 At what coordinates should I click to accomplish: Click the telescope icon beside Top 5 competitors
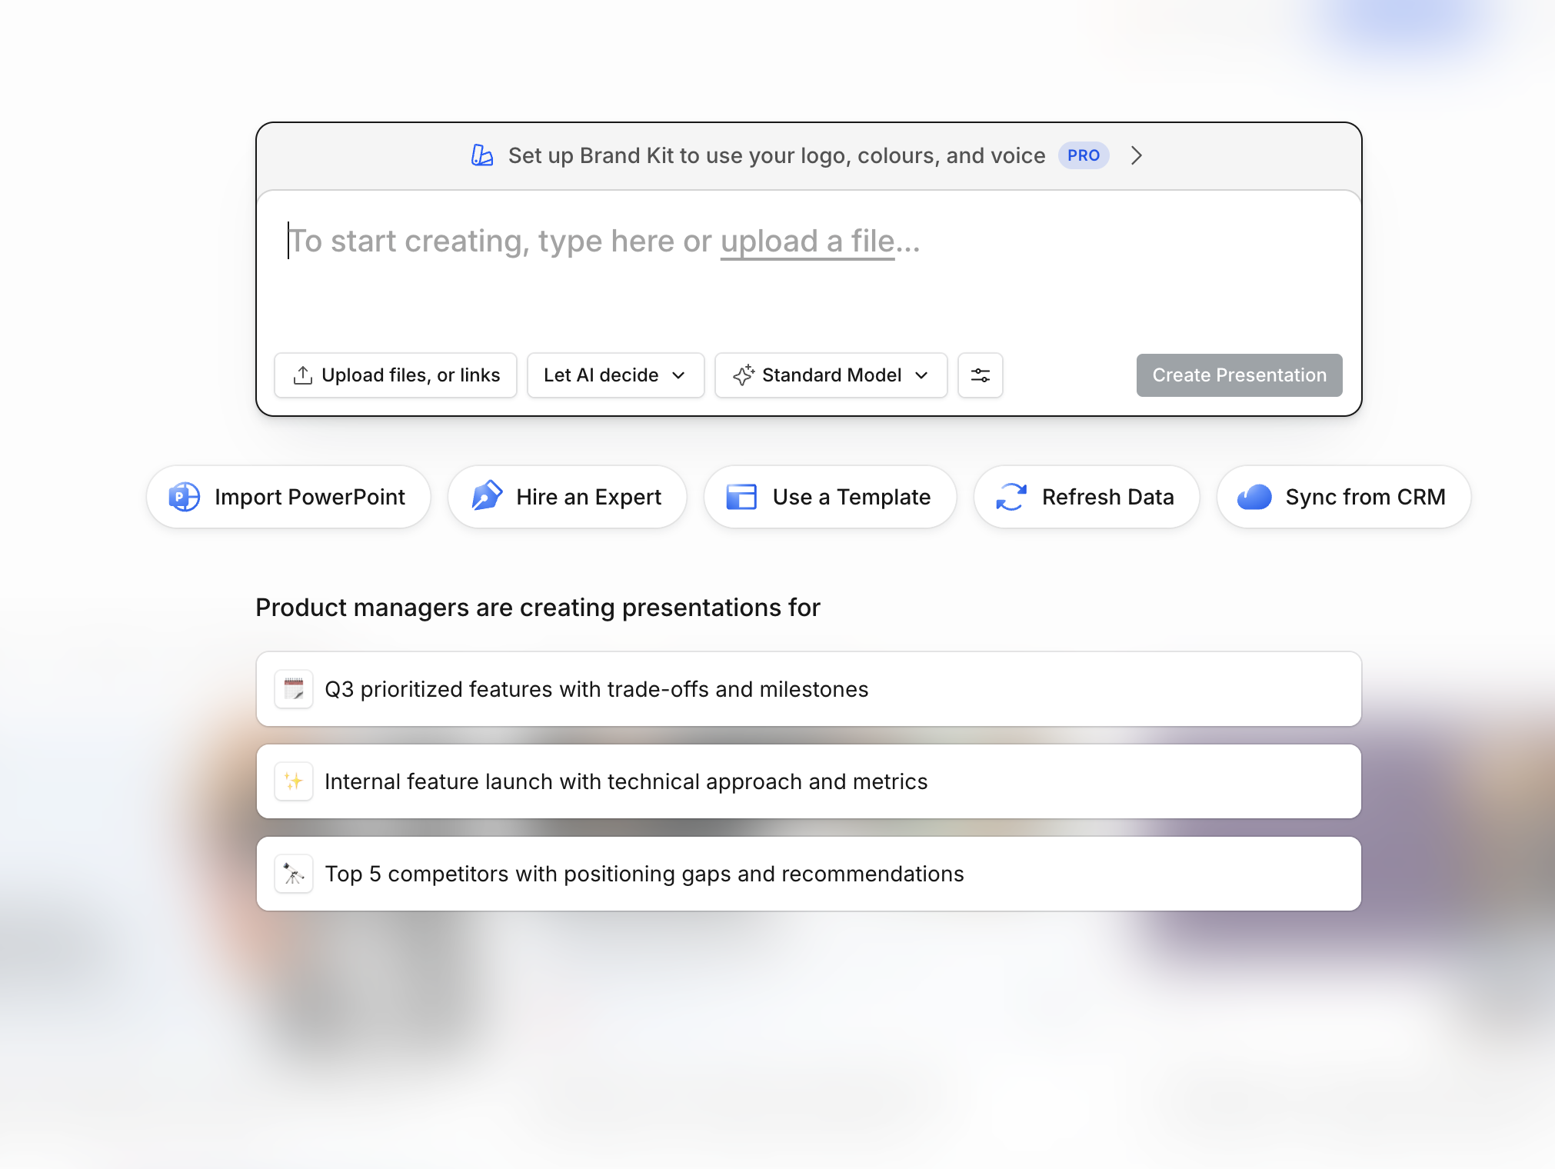point(294,874)
